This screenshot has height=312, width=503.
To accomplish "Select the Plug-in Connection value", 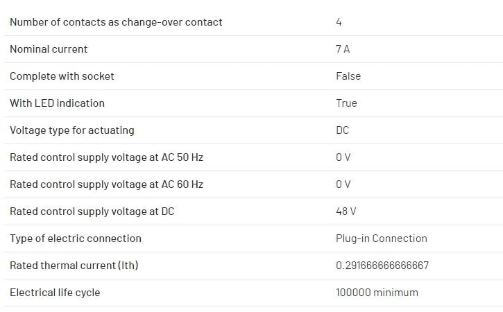I will click(382, 239).
